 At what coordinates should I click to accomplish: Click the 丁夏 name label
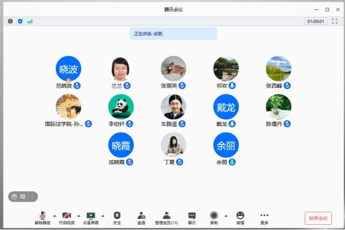click(169, 162)
